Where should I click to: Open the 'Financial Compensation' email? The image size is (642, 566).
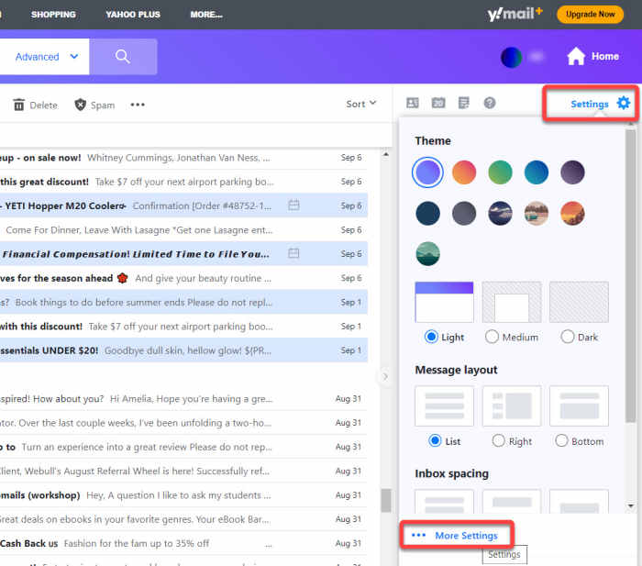pyautogui.click(x=183, y=254)
